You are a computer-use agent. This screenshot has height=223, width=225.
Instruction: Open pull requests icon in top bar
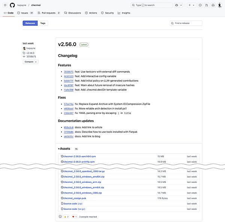207,5
